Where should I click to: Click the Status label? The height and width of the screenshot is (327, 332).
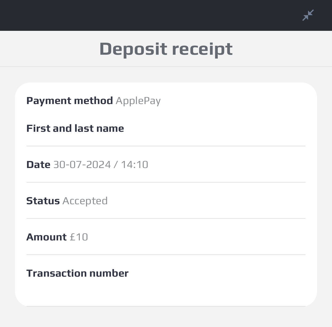pyautogui.click(x=43, y=201)
